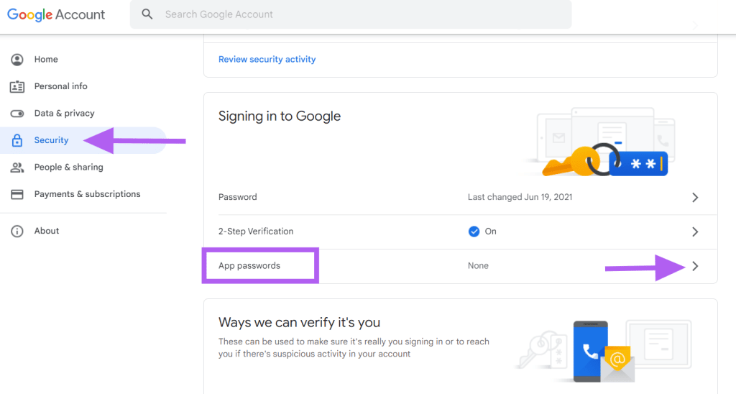Click the About info icon
736x394 pixels.
pyautogui.click(x=17, y=231)
